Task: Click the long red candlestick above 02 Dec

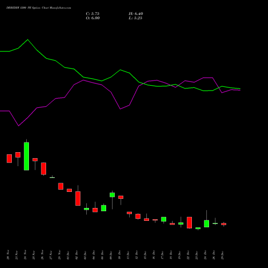Action: tap(78, 198)
